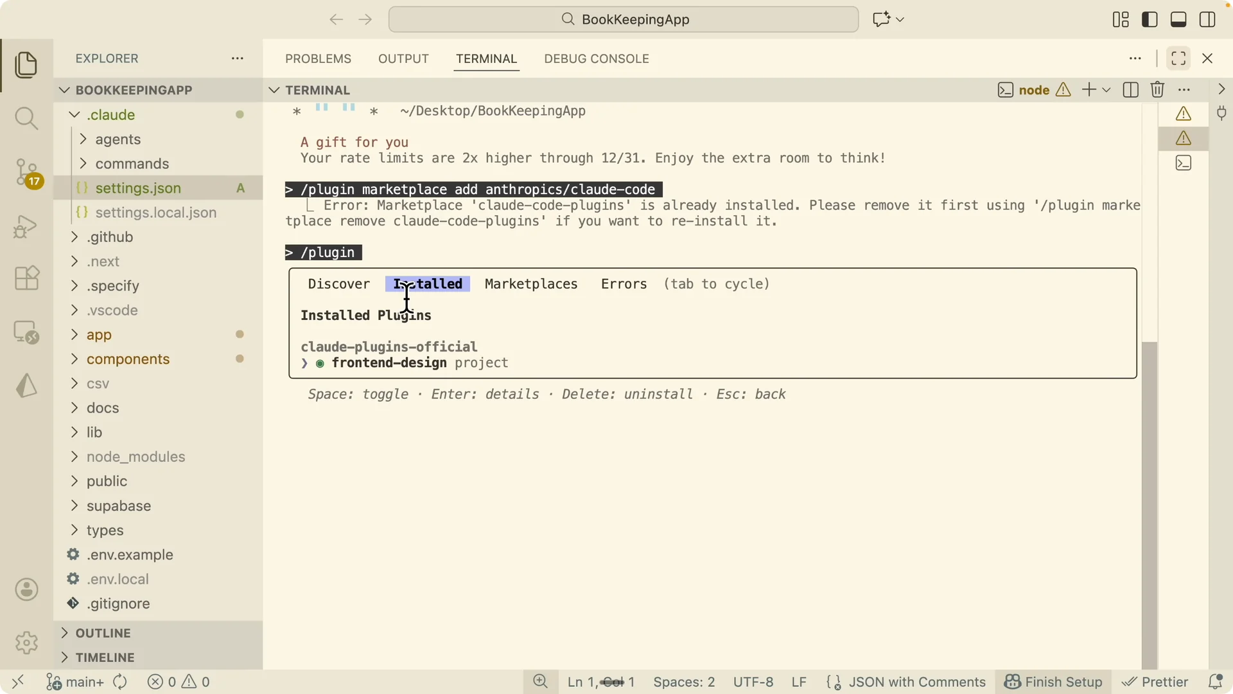Open Customize Layout icon

(x=1121, y=19)
